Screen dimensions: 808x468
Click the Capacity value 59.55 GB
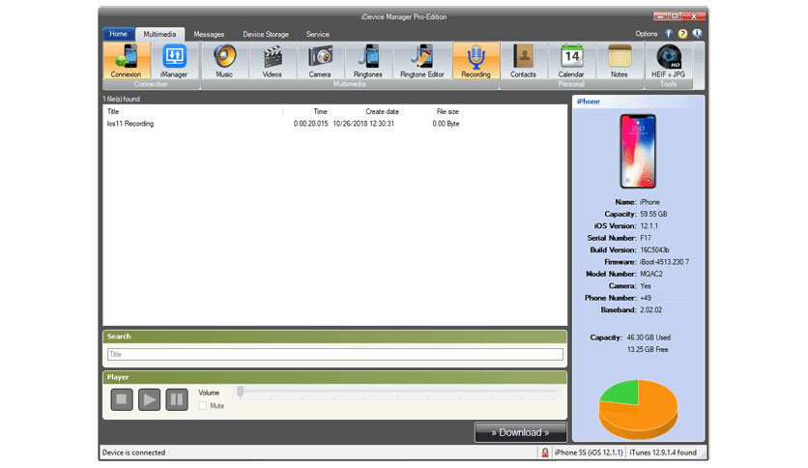click(654, 214)
